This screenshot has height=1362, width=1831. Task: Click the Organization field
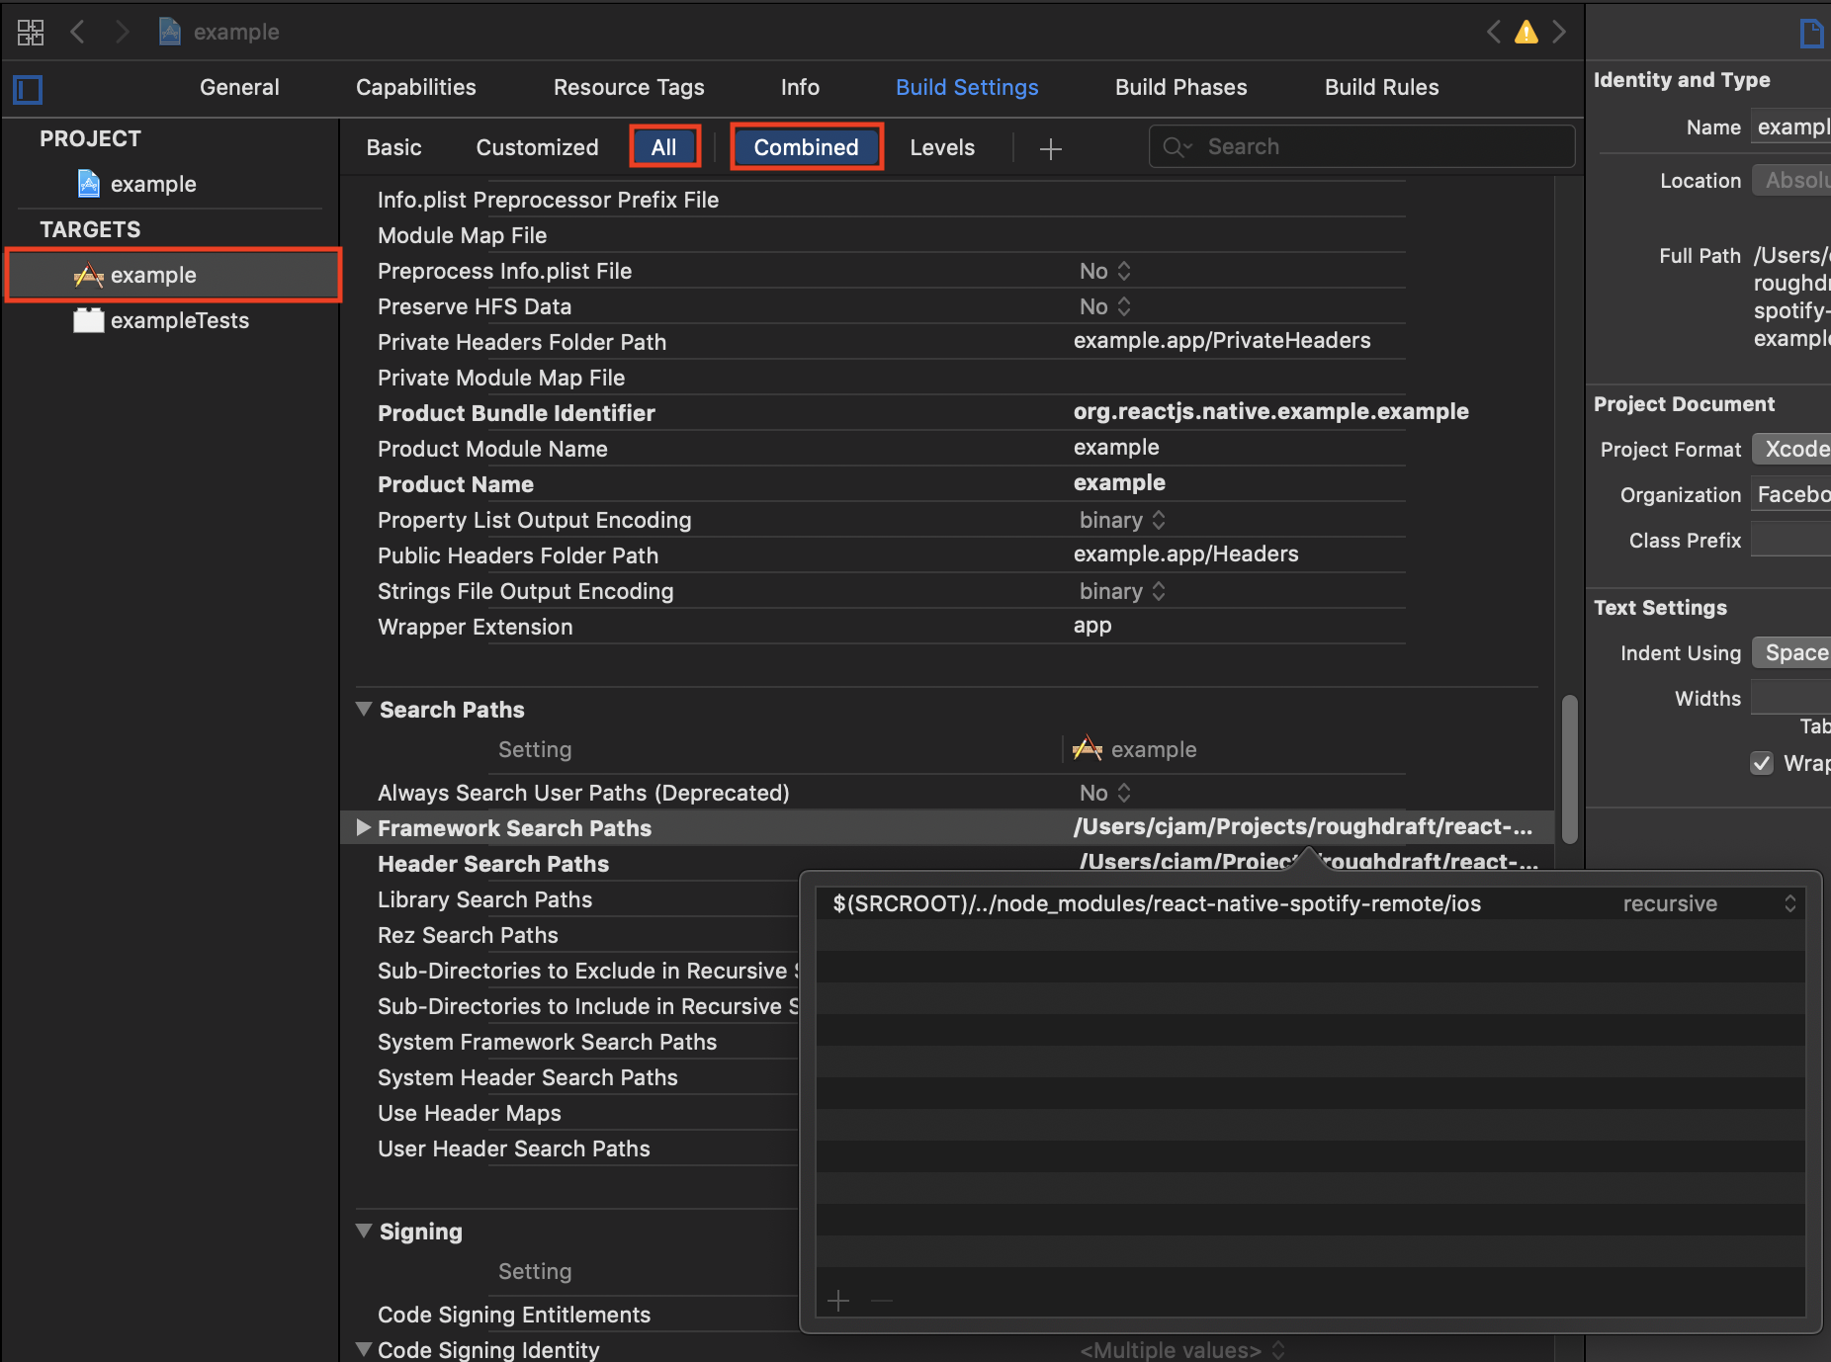click(1790, 494)
